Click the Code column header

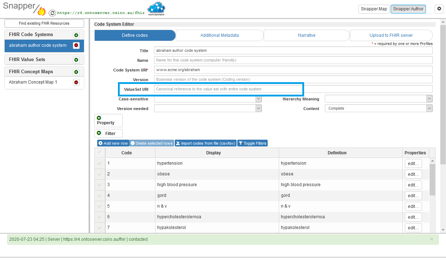point(130,153)
